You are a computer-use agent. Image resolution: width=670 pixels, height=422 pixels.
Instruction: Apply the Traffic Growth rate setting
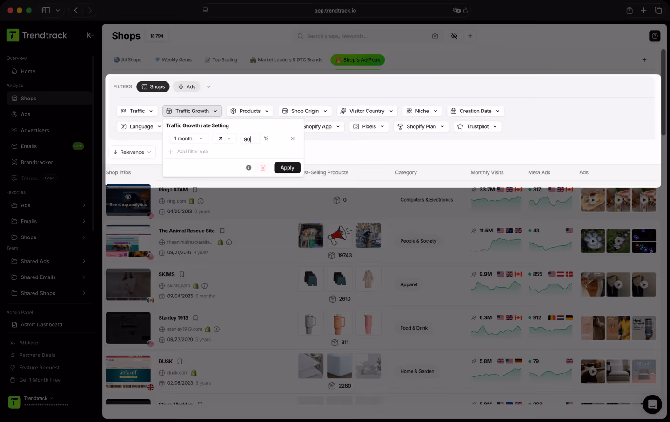coord(287,168)
